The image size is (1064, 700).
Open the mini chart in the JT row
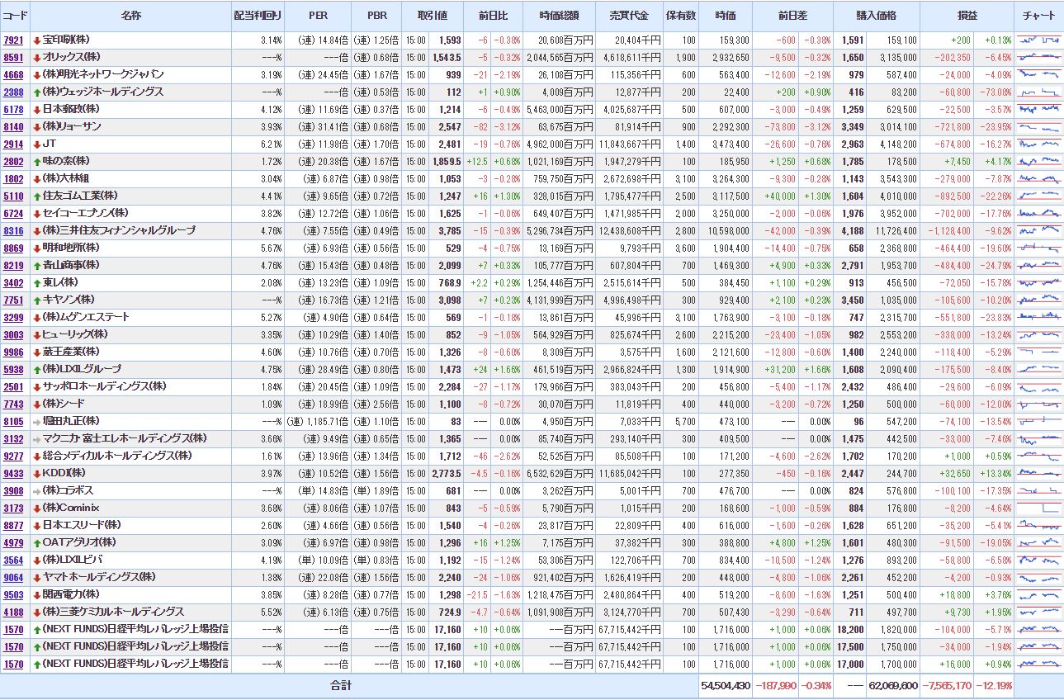coord(1038,144)
